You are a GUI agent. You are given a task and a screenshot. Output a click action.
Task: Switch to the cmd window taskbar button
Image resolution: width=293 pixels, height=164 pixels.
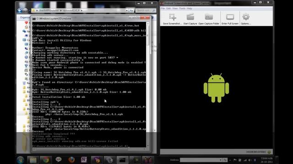click(x=123, y=160)
